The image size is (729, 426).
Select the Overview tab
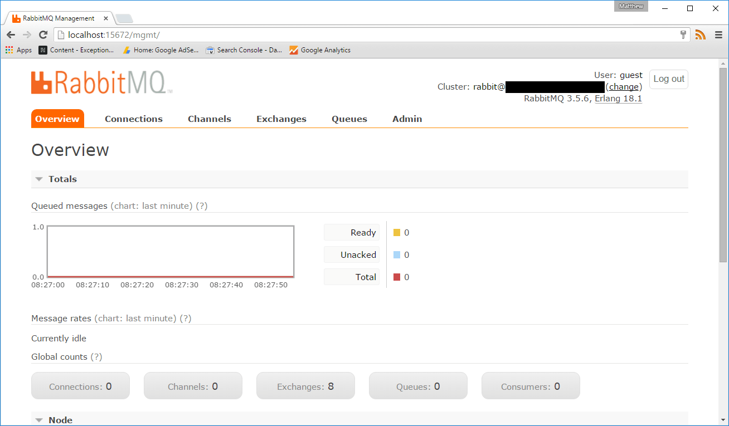pyautogui.click(x=57, y=119)
